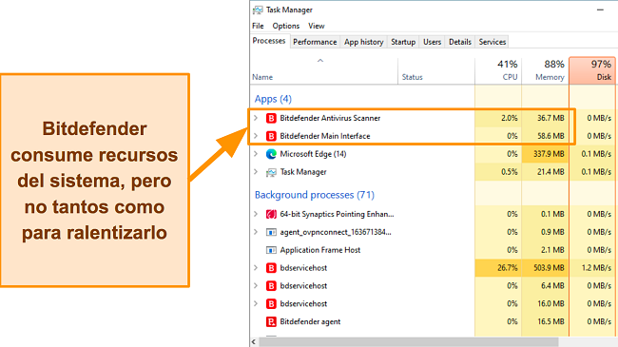Click the Microsoft Edge icon

pos(271,154)
